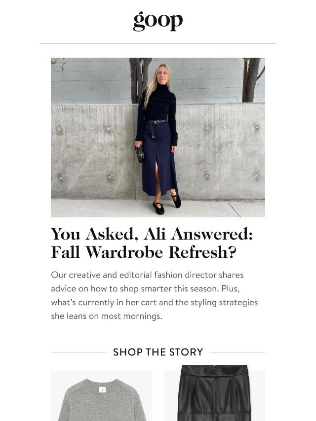
Task: Click the black turtleneck sweater in the photo
Action: click(x=157, y=107)
